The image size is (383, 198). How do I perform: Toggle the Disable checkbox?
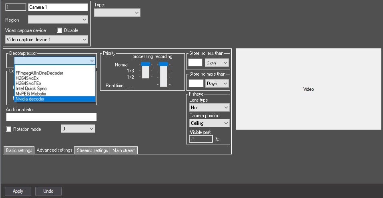click(x=59, y=30)
